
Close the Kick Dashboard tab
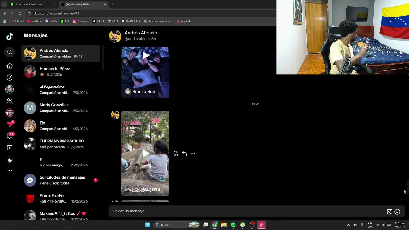tap(54, 4)
